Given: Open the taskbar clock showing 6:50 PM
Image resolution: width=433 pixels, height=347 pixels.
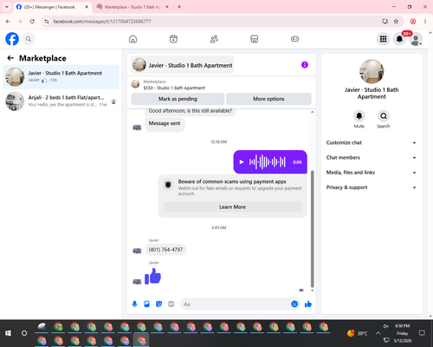Looking at the screenshot, I should (x=403, y=333).
